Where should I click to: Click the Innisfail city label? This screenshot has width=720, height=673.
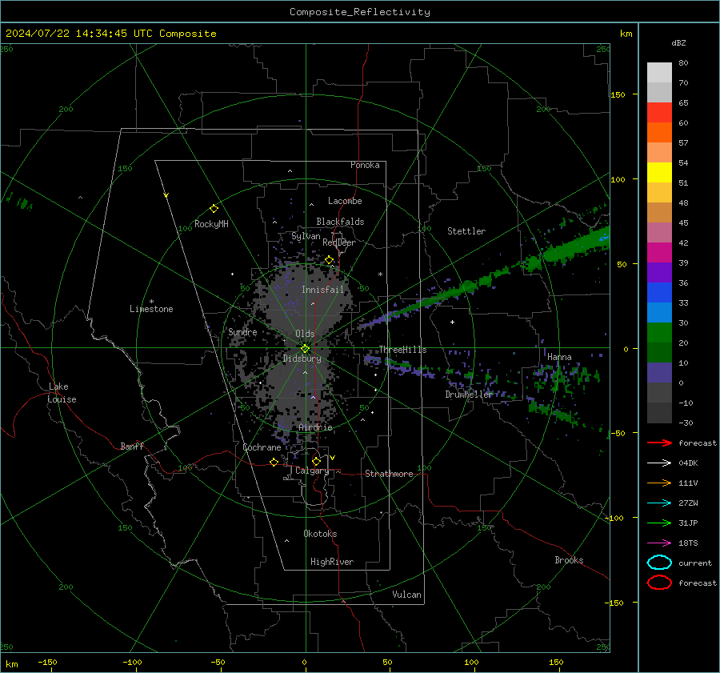(x=323, y=290)
